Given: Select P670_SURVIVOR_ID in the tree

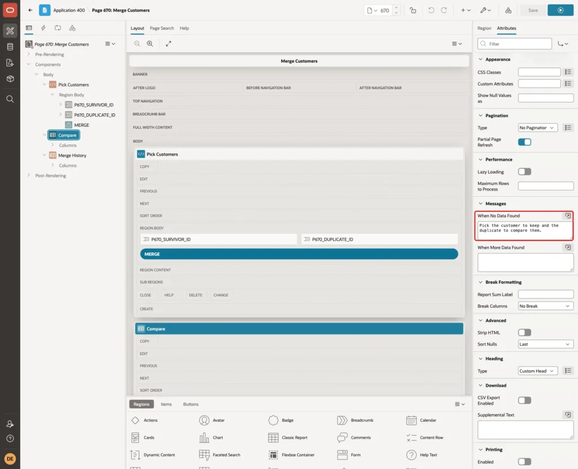Looking at the screenshot, I should [94, 105].
